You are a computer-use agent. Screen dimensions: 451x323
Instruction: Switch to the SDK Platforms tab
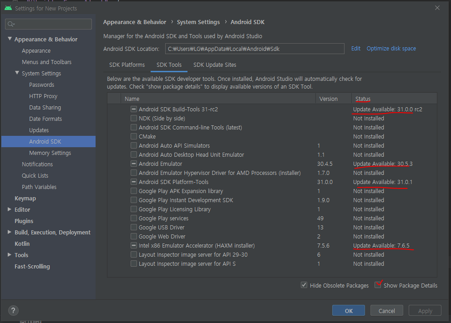127,65
